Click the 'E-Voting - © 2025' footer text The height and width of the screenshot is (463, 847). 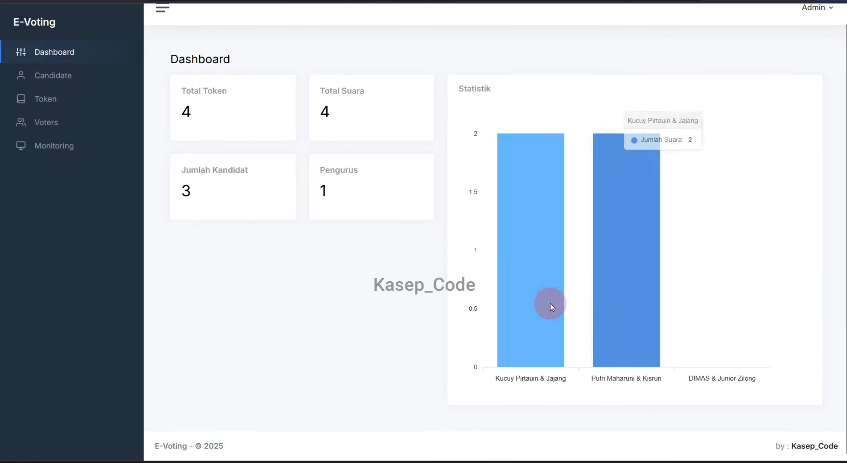(x=189, y=446)
